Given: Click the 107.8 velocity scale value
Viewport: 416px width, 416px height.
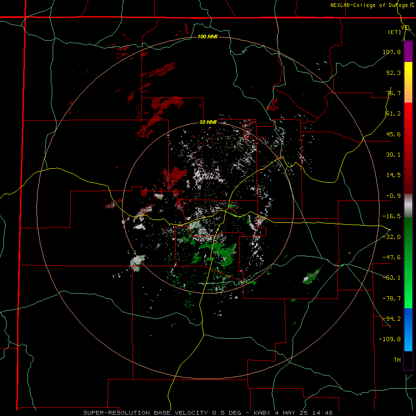Looking at the screenshot, I should tap(392, 52).
